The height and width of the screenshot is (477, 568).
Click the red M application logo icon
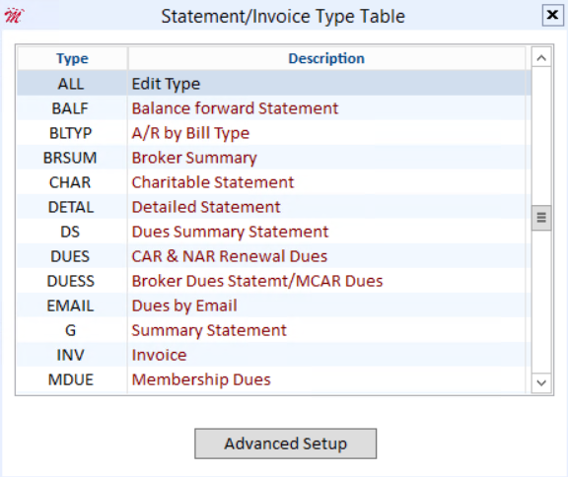(x=14, y=16)
